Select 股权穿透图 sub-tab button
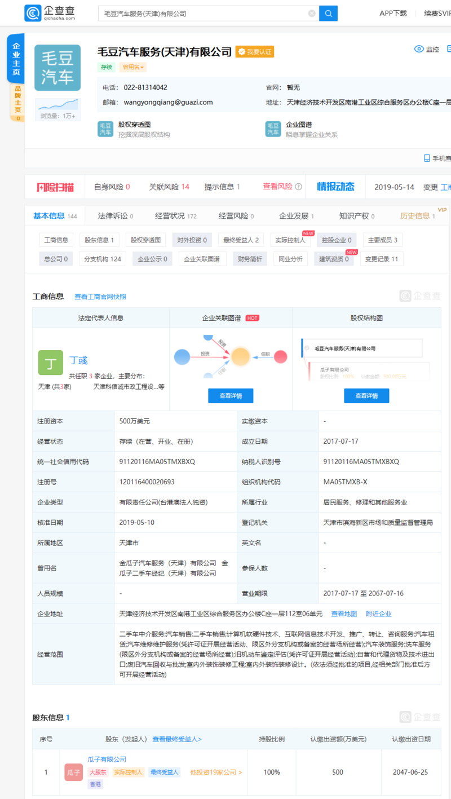Screen dimensions: 451x799 [x=145, y=240]
